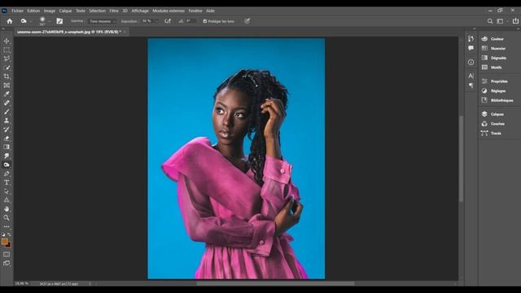Select the Move tool
The width and height of the screenshot is (521, 293).
[7, 42]
